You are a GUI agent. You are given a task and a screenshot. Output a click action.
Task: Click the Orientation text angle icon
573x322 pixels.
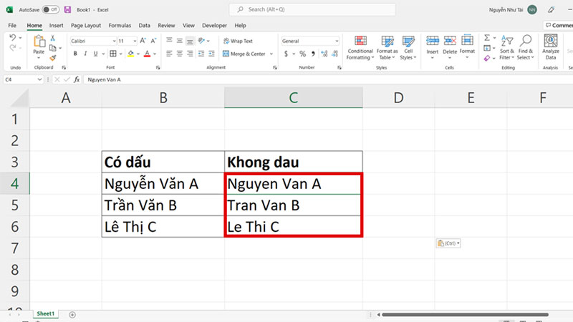[x=201, y=41]
